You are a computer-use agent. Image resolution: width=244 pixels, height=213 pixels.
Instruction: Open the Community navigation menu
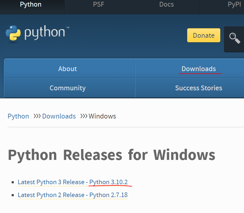(x=68, y=88)
